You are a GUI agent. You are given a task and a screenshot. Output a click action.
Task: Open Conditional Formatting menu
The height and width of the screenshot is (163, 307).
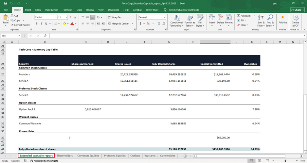pos(176,21)
